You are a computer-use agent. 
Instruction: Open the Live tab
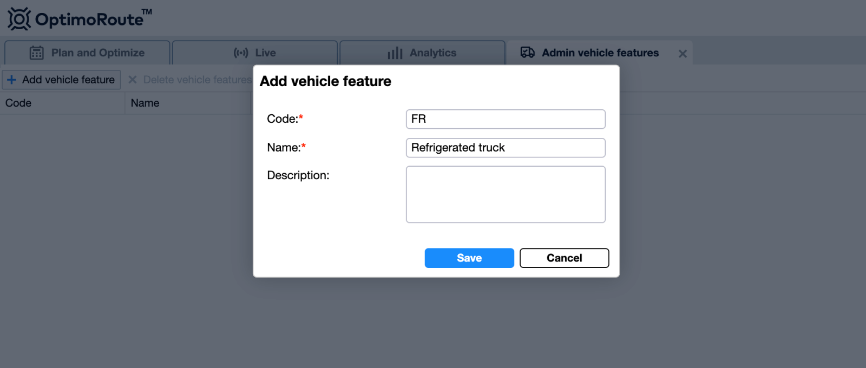tap(255, 52)
